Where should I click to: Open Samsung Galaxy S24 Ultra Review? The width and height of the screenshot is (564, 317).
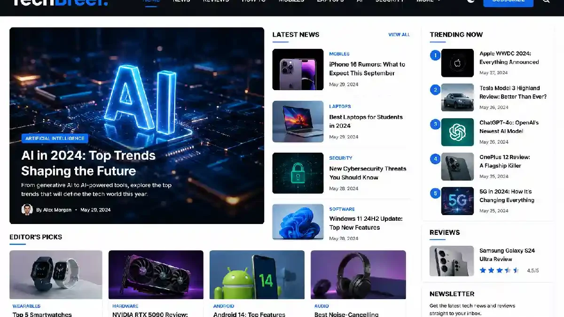pyautogui.click(x=507, y=255)
